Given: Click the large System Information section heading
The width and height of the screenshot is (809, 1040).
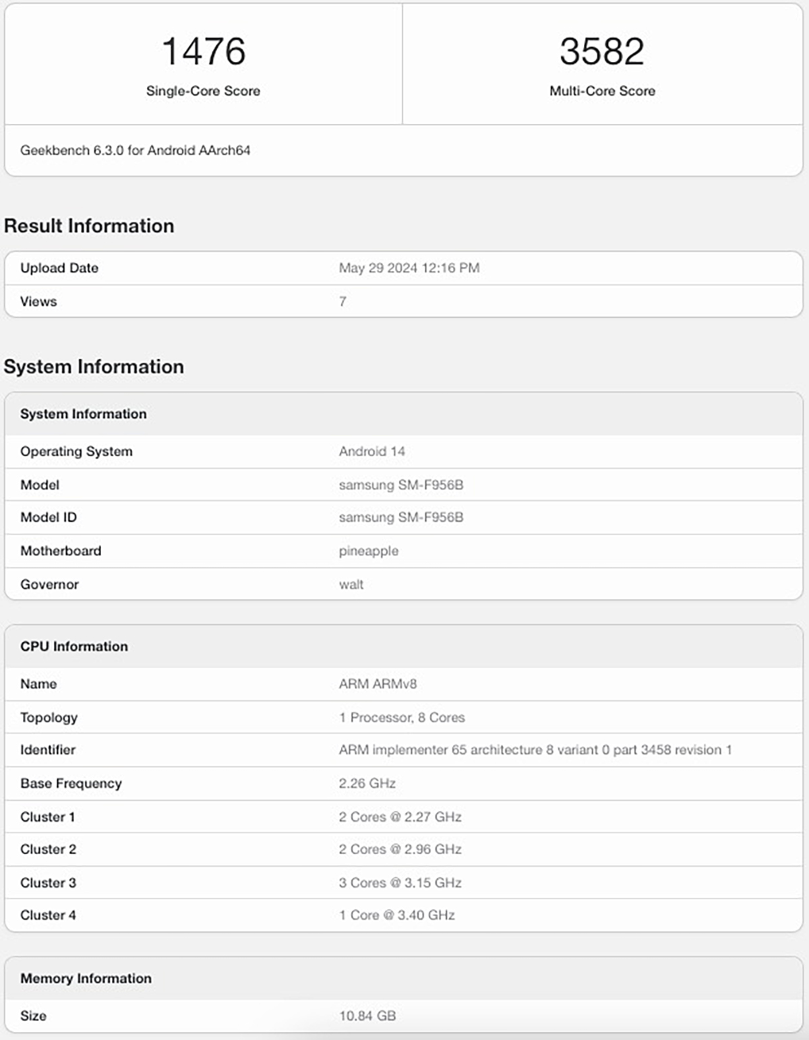Looking at the screenshot, I should coord(94,367).
